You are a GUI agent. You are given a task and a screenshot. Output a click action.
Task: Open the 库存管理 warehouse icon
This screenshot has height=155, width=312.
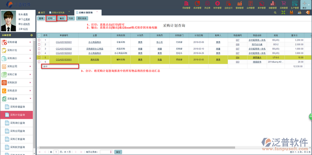click(x=261, y=5)
